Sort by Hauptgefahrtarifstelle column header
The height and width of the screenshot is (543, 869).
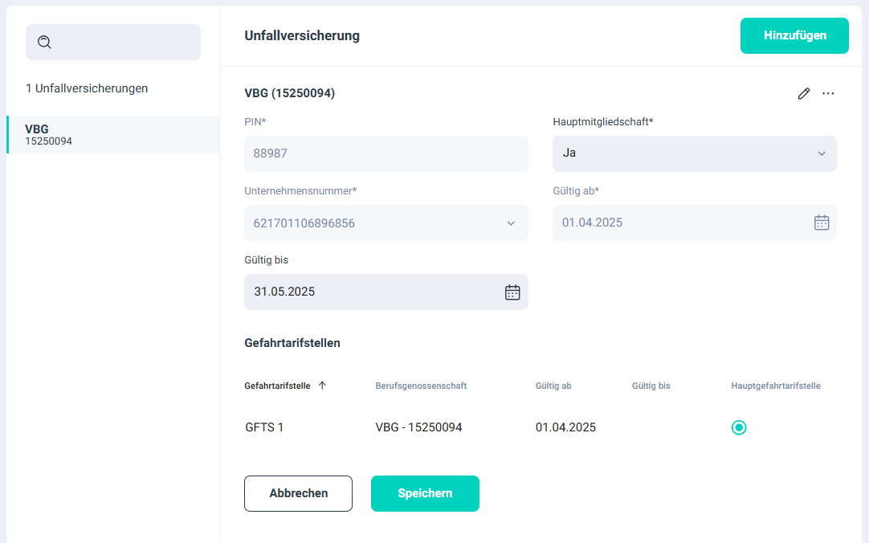click(775, 386)
